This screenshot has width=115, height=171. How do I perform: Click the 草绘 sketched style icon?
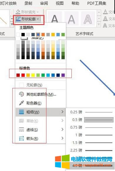point(21,121)
